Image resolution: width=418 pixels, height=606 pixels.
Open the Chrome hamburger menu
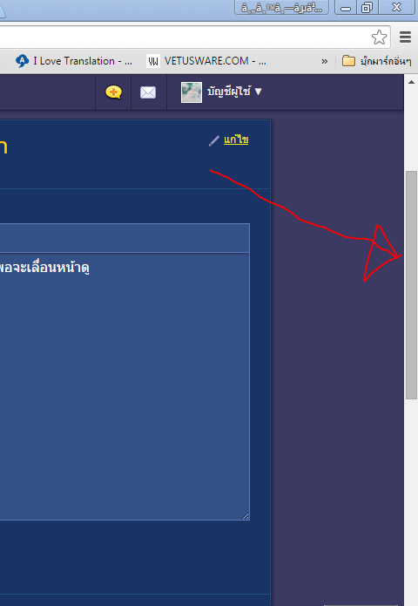click(405, 37)
